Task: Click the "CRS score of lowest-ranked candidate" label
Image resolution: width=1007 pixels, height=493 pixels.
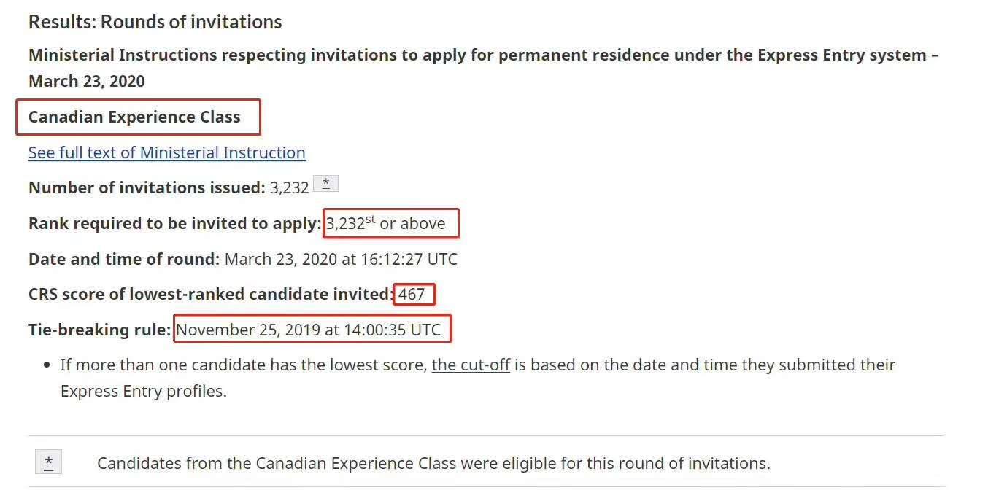Action: click(x=211, y=294)
